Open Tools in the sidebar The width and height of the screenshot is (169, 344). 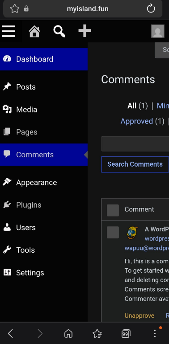click(x=44, y=250)
